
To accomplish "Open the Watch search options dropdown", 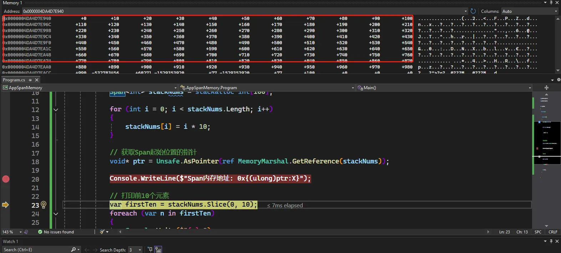I will click(x=79, y=250).
